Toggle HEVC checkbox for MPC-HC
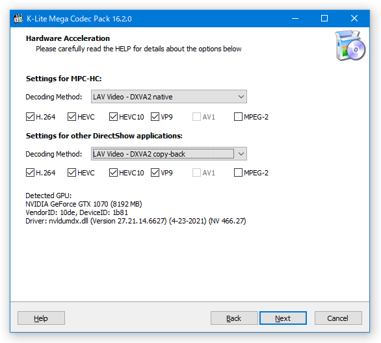This screenshot has width=381, height=343. tap(72, 117)
